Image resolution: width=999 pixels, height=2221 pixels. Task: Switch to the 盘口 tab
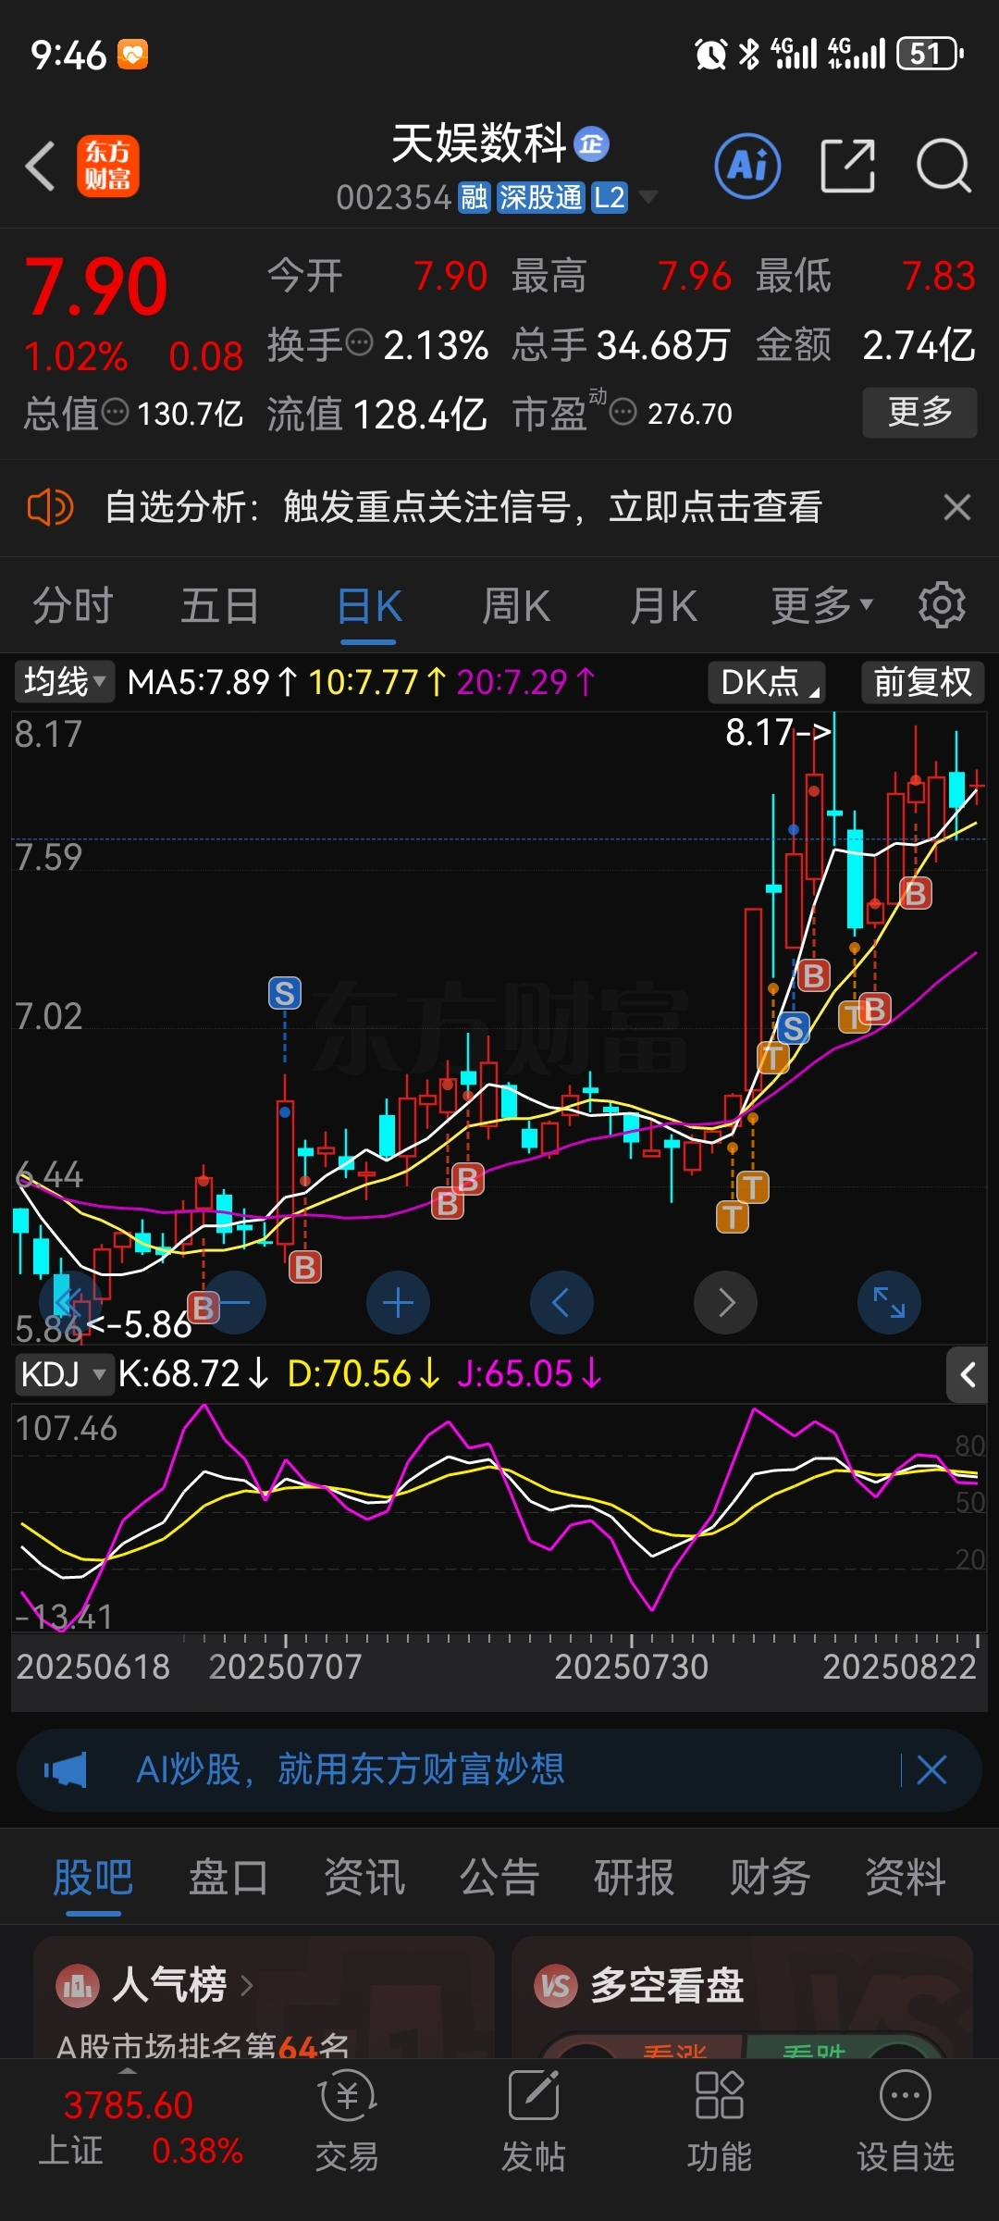[228, 1879]
